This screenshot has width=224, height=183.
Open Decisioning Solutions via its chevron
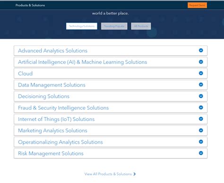click(x=201, y=96)
